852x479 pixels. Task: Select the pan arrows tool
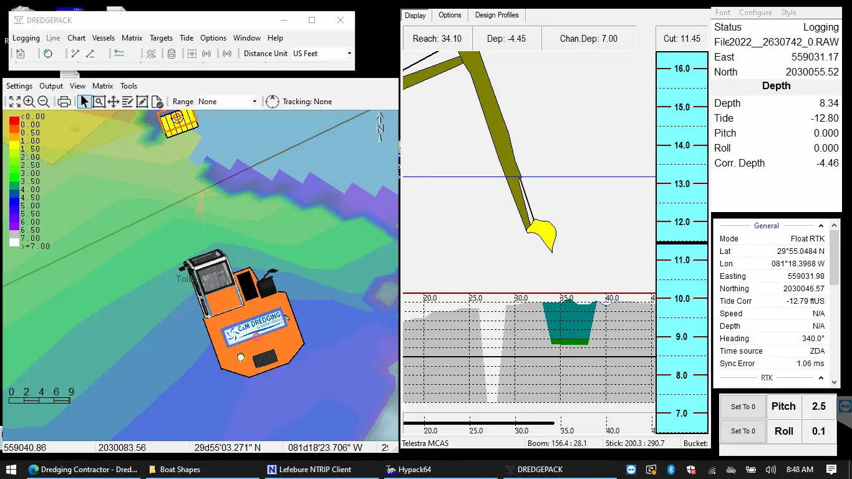(114, 102)
